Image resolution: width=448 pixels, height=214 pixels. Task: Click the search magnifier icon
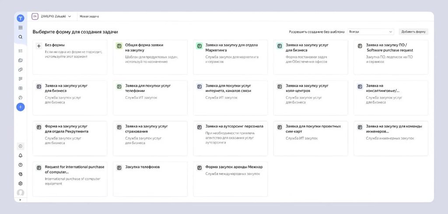click(21, 37)
